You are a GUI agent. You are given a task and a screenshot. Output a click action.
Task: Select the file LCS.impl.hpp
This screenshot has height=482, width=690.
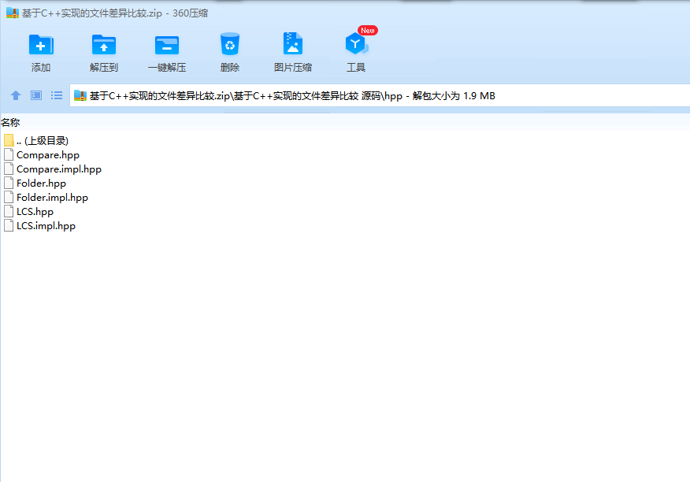click(39, 226)
